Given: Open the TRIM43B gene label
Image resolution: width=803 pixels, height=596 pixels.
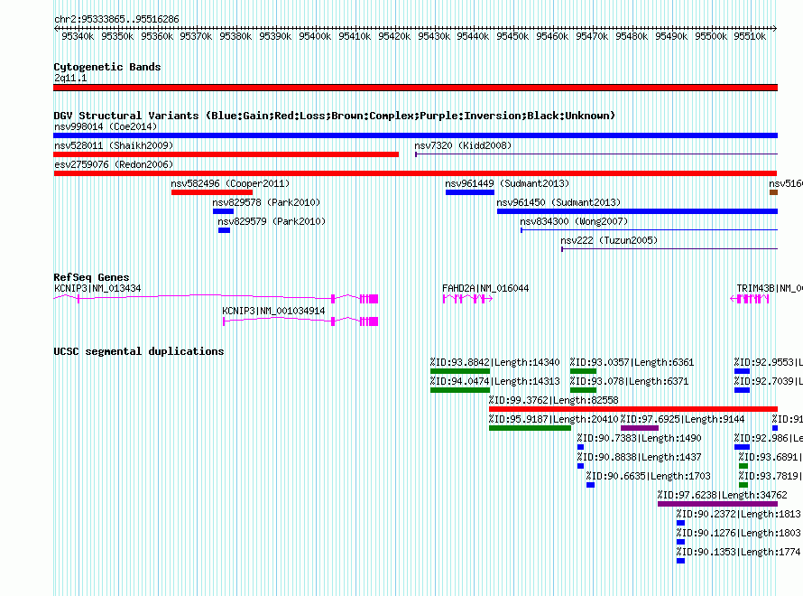Looking at the screenshot, I should click(x=770, y=289).
